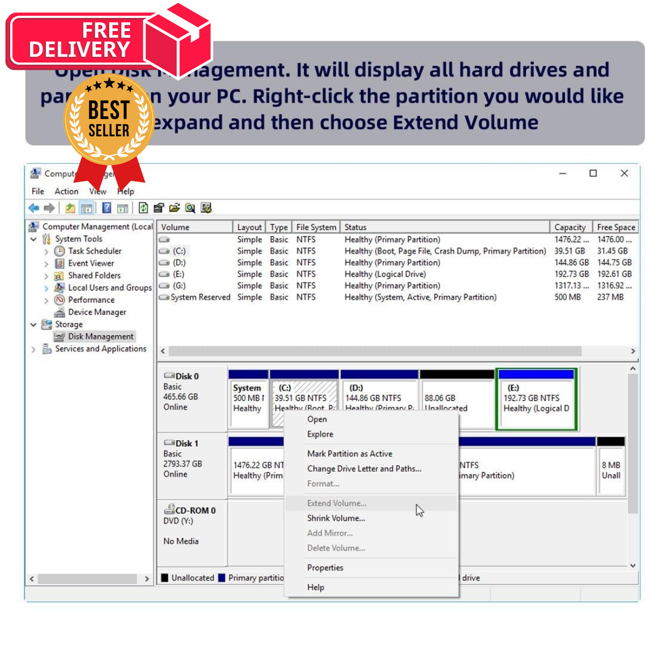Expand Local Users and Groups node

tap(47, 288)
